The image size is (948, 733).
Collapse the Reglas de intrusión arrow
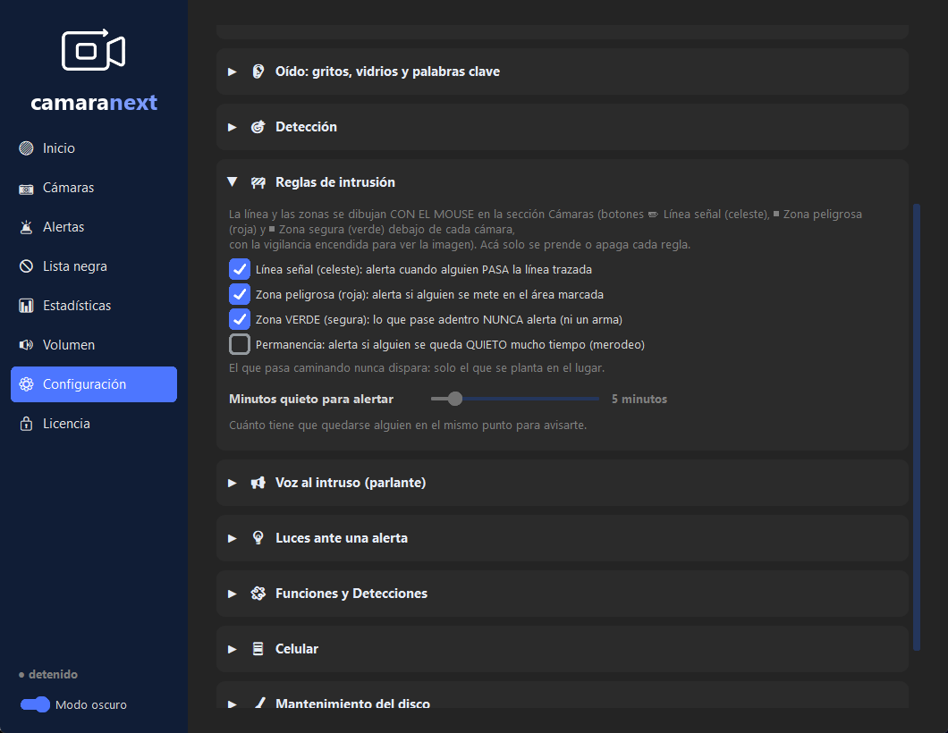click(x=233, y=181)
